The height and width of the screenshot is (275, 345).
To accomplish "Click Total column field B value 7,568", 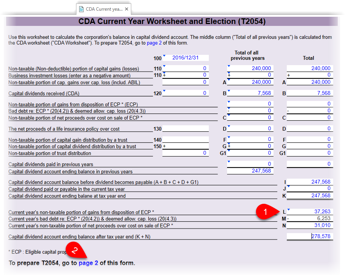I will (310, 93).
